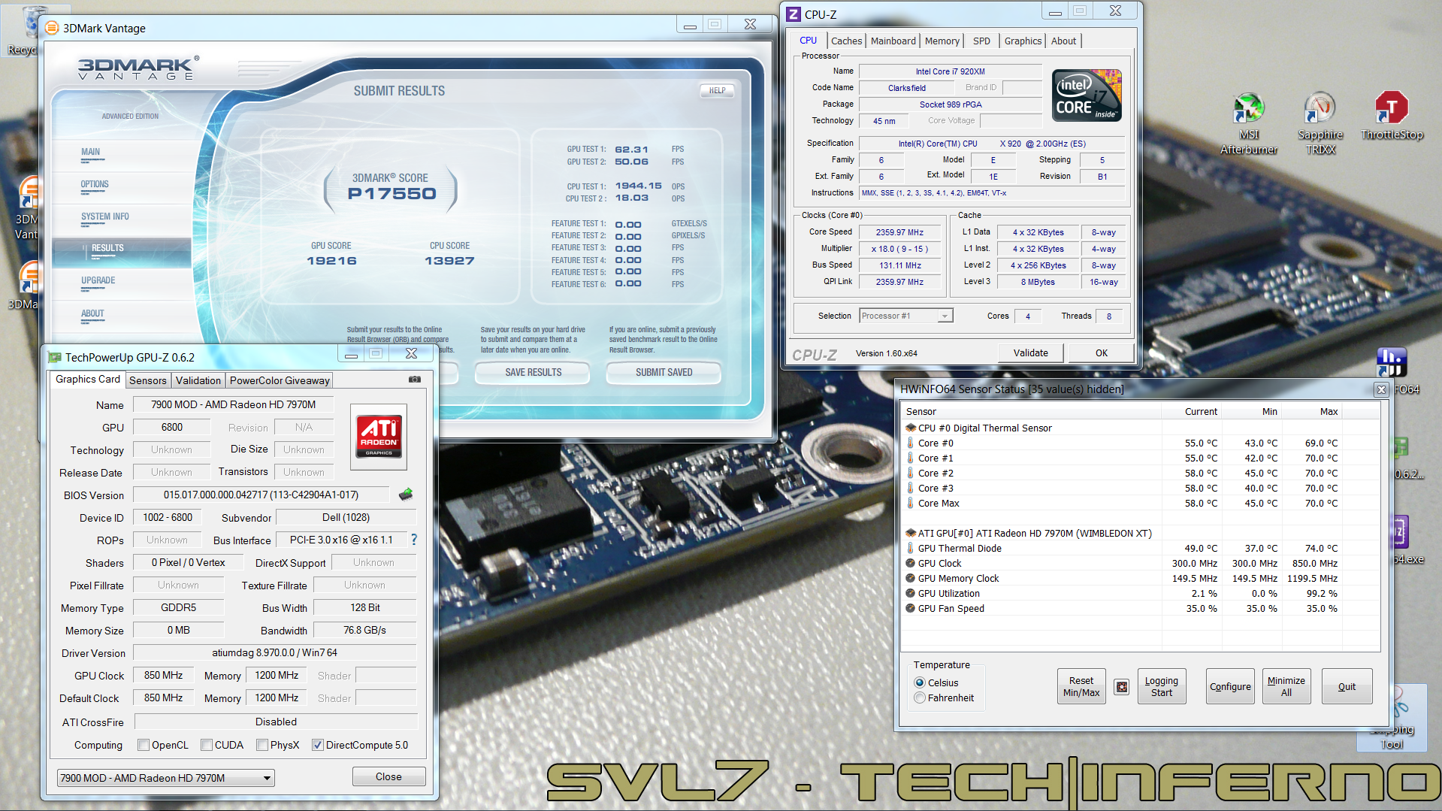
Task: Click Minimize All button in HWiNFO
Action: tap(1286, 686)
